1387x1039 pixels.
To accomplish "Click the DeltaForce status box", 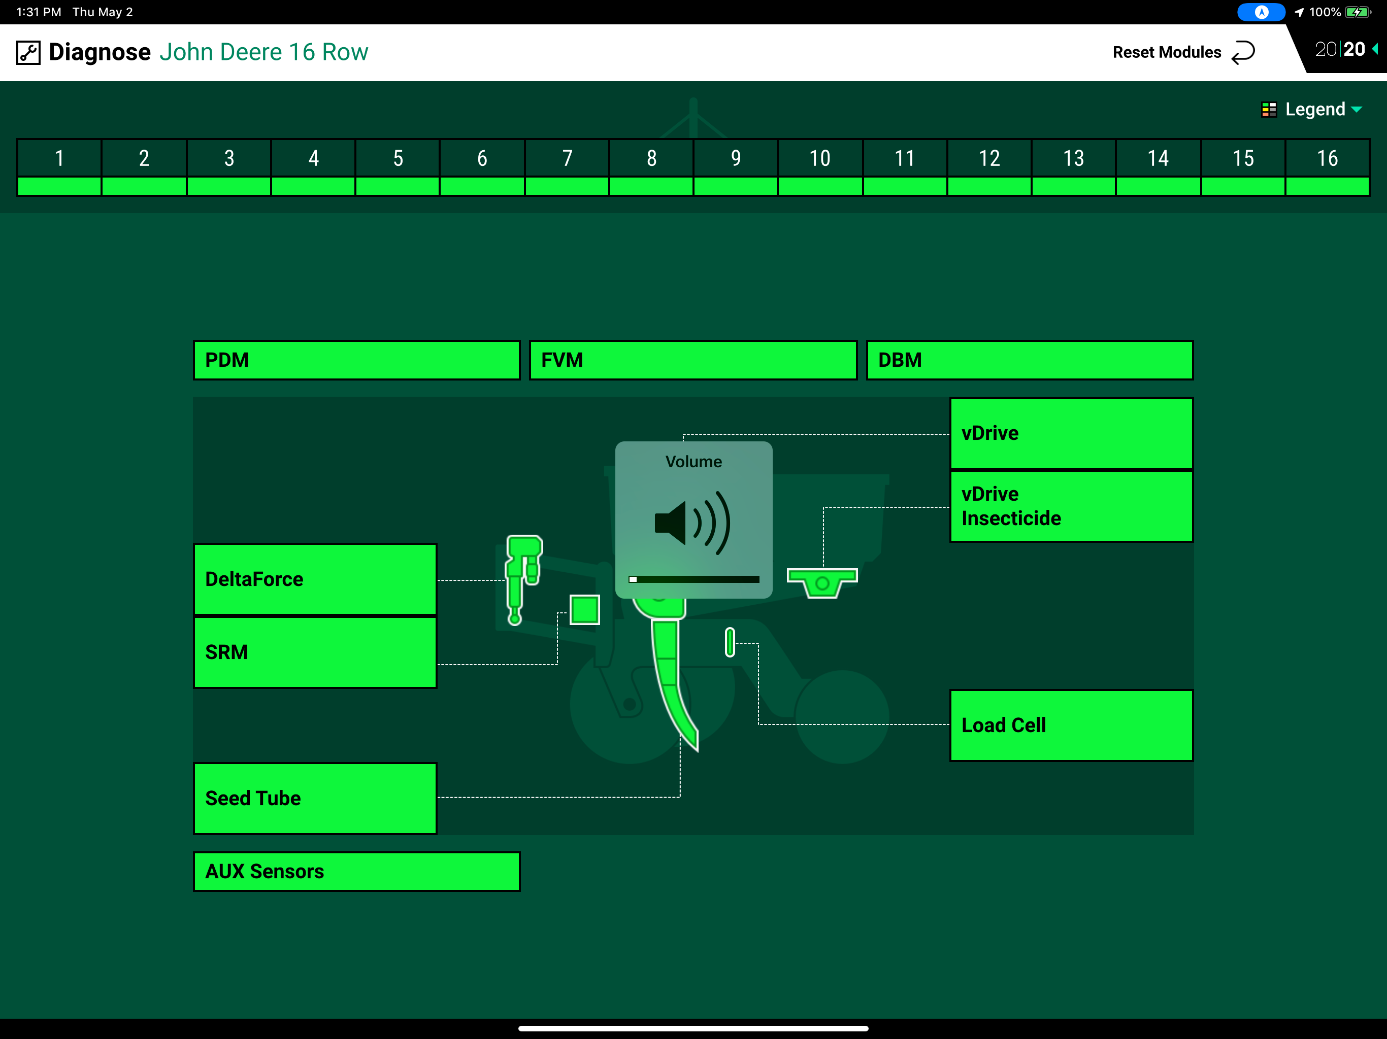I will tap(315, 579).
